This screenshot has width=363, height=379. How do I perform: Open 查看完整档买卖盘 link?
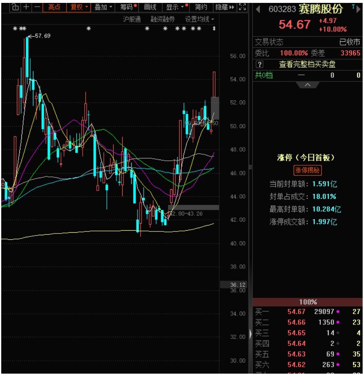307,64
